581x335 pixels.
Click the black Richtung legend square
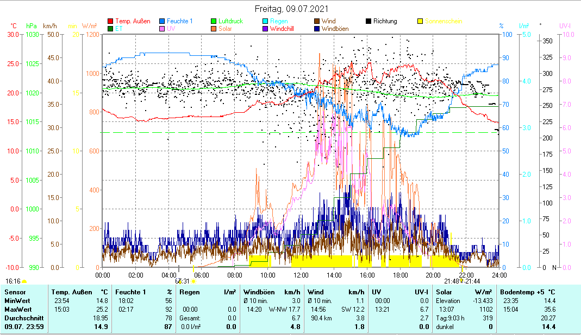(369, 22)
